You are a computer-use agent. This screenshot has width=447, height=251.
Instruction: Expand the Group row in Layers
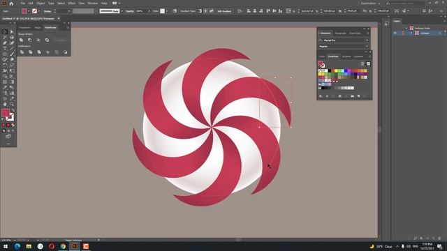coord(411,33)
